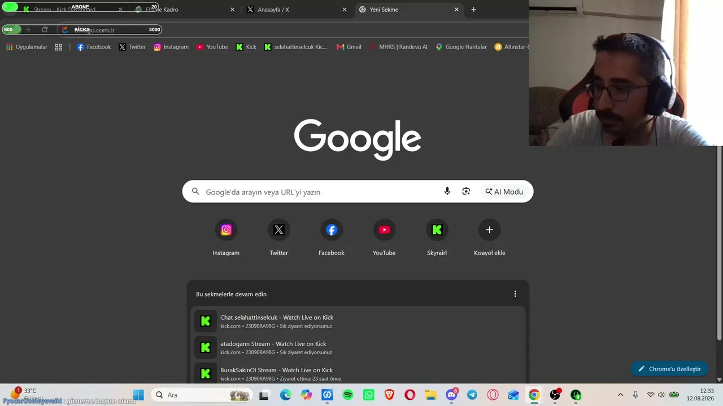Viewport: 723px width, 406px height.
Task: Open the Facebook shortcut tile
Action: (332, 237)
